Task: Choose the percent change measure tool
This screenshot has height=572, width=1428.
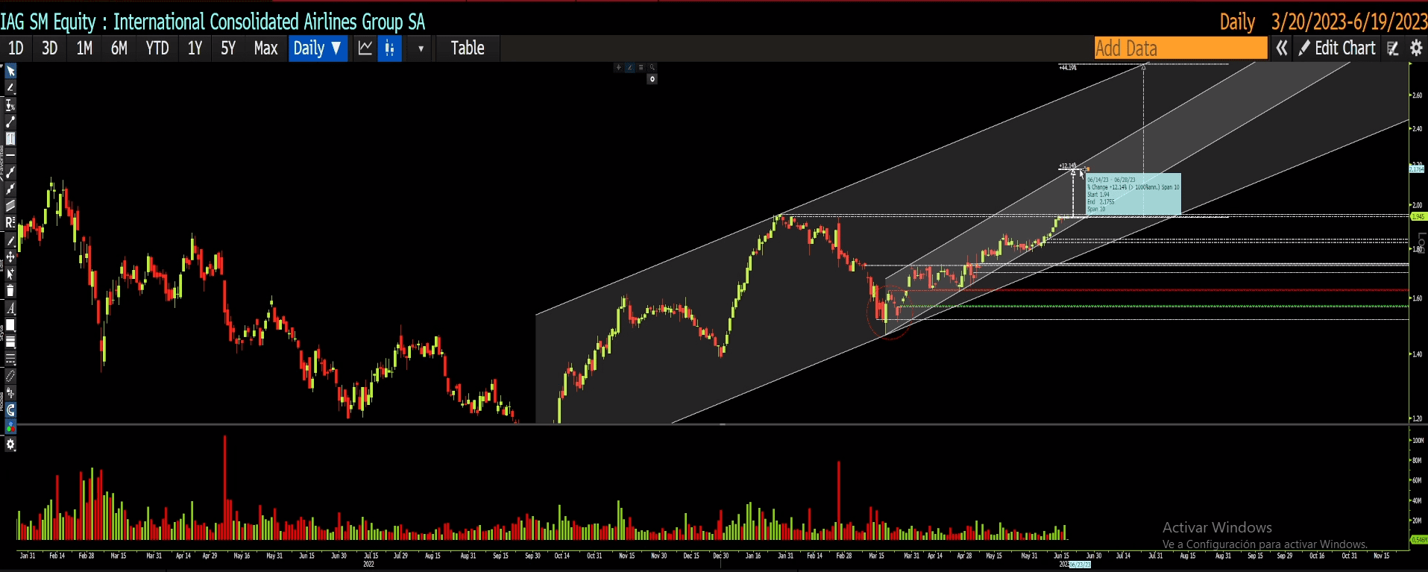Action: [10, 105]
